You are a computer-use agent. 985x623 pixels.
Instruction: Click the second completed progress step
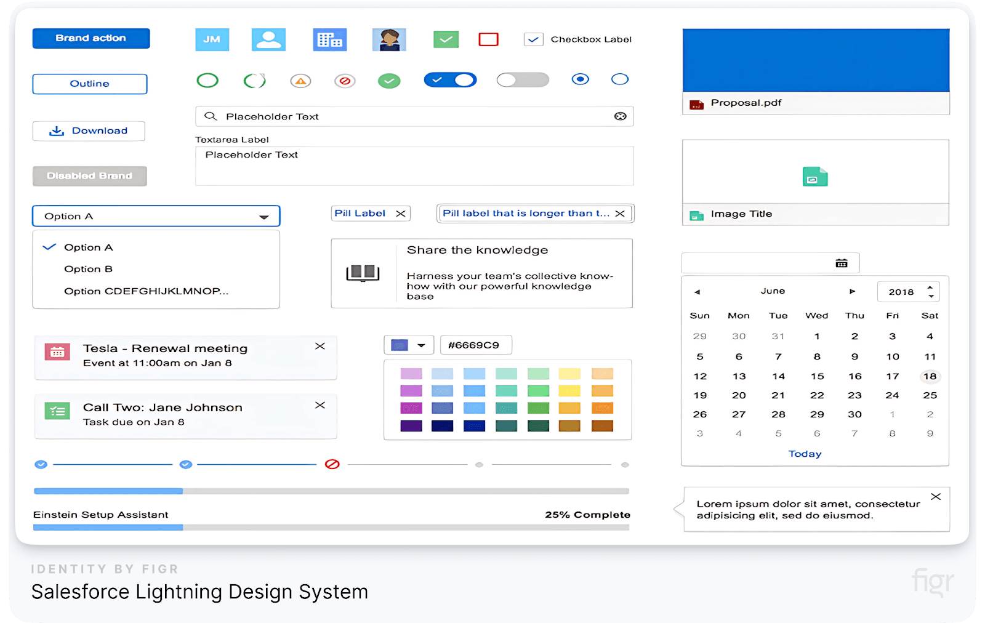[186, 464]
